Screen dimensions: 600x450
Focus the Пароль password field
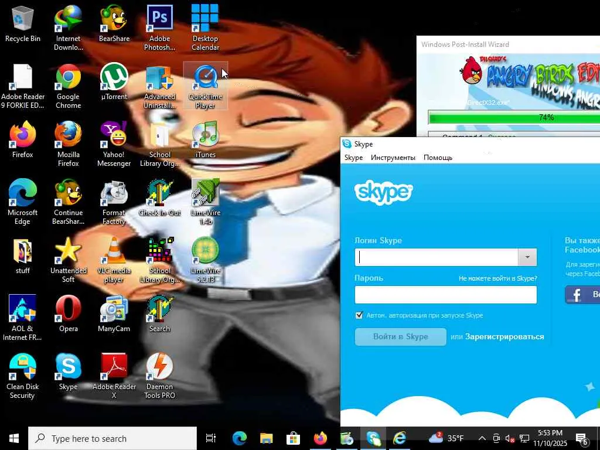446,295
